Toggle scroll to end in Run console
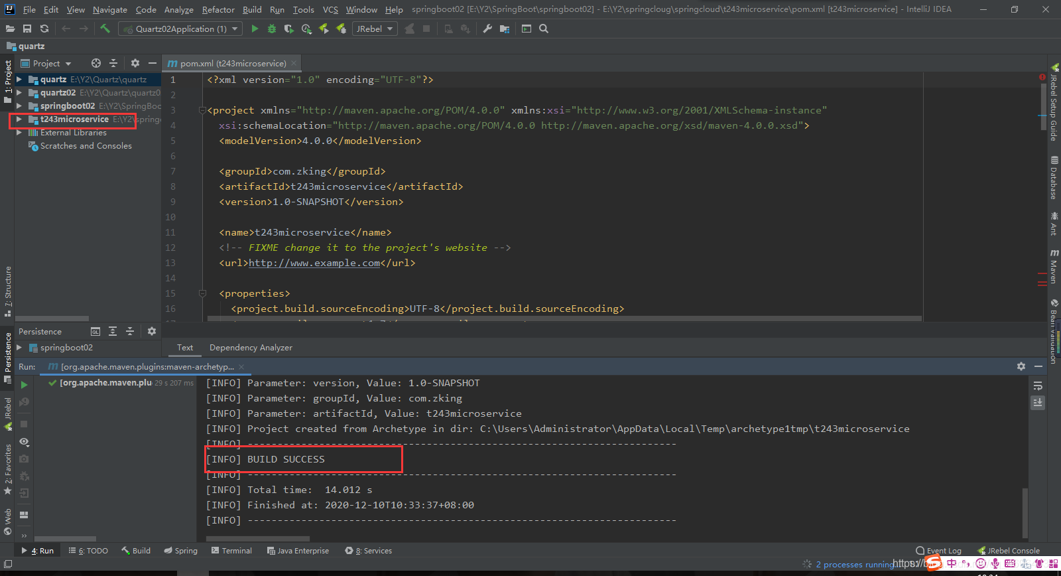 (x=1038, y=402)
